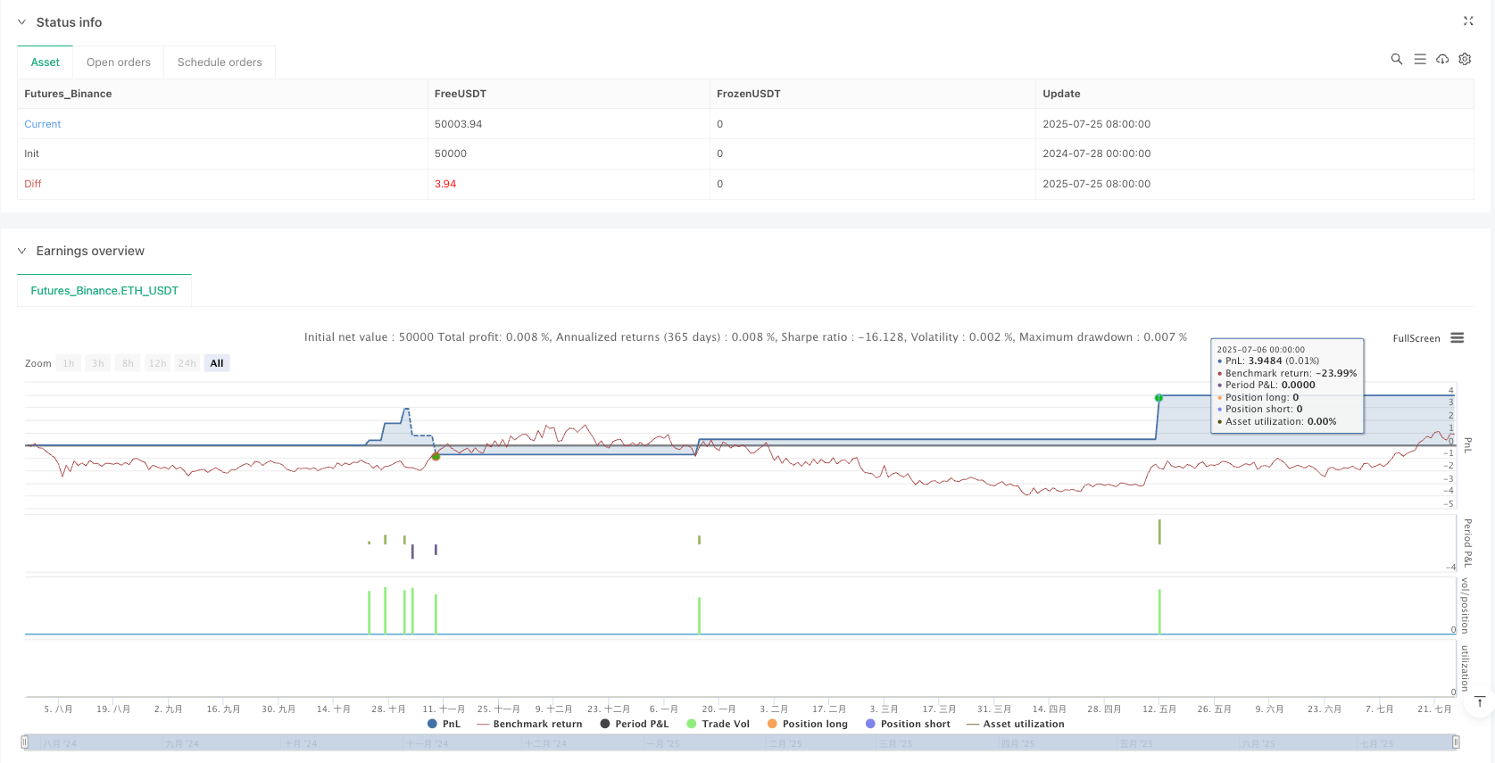Switch to the Schedule orders tab

pos(220,62)
